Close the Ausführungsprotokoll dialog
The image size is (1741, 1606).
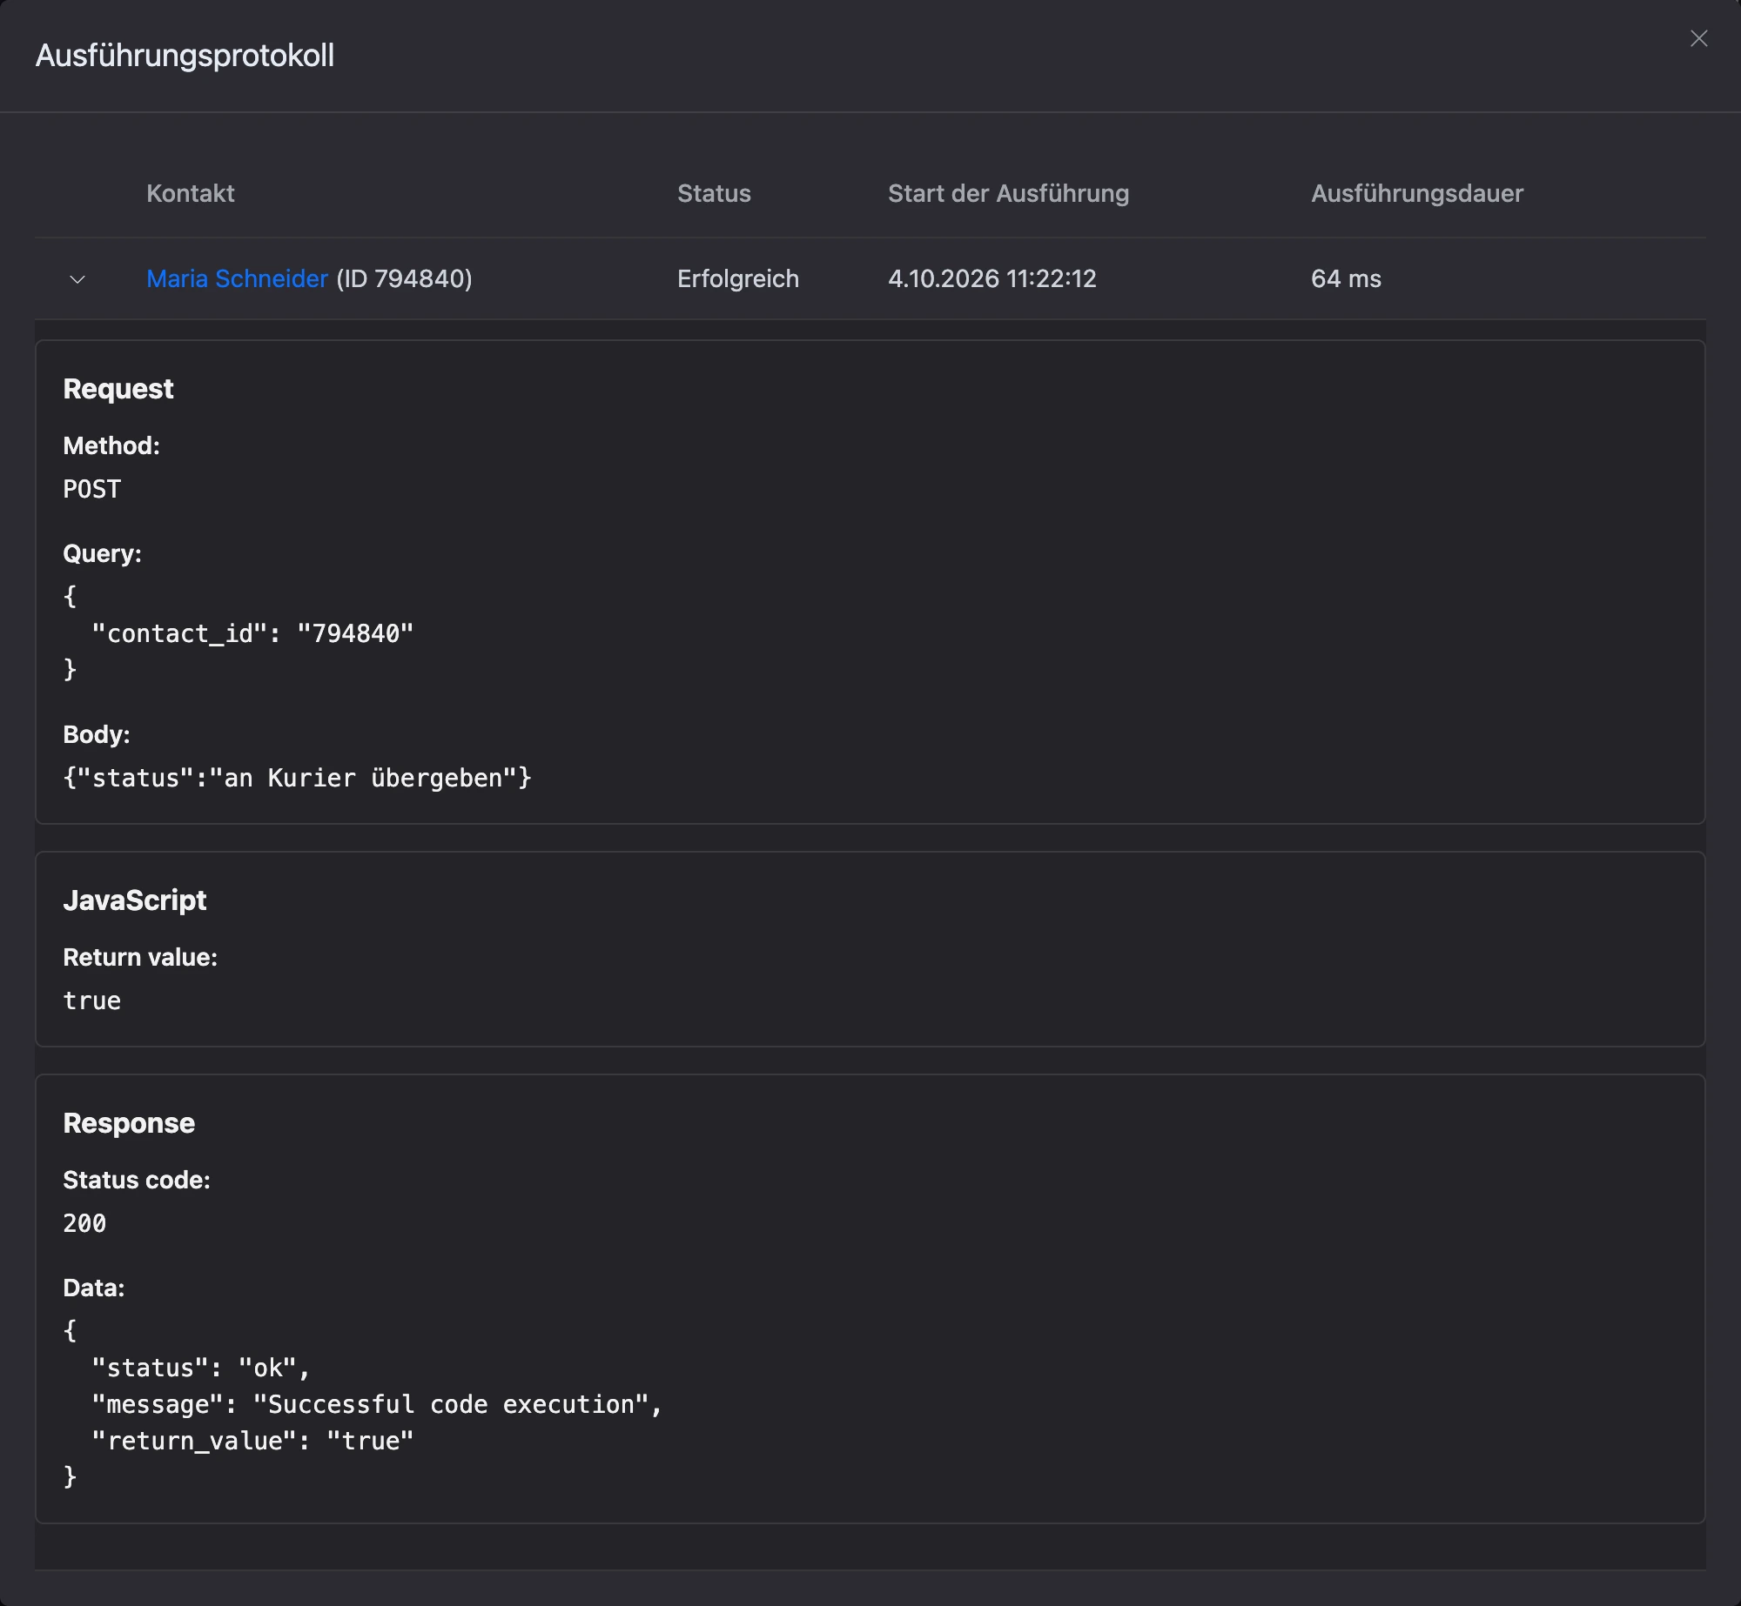pos(1698,38)
